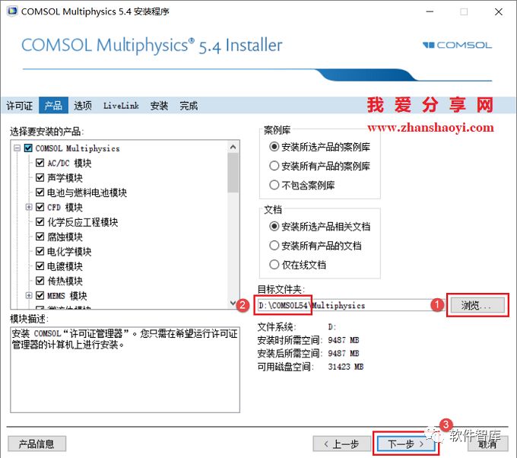The image size is (517, 458).
Task: Toggle the 声学模块 checkbox
Action: coord(40,177)
